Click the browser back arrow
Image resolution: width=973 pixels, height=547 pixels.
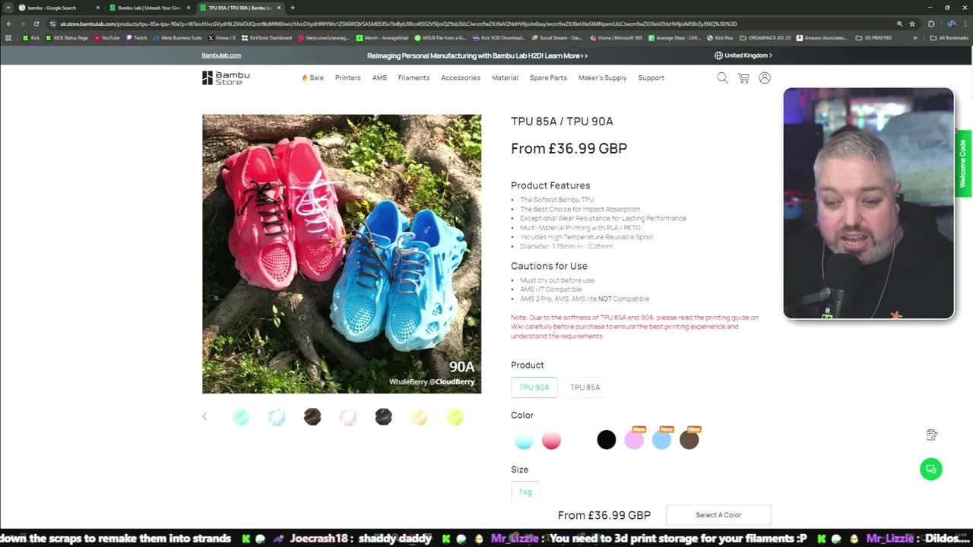point(9,24)
